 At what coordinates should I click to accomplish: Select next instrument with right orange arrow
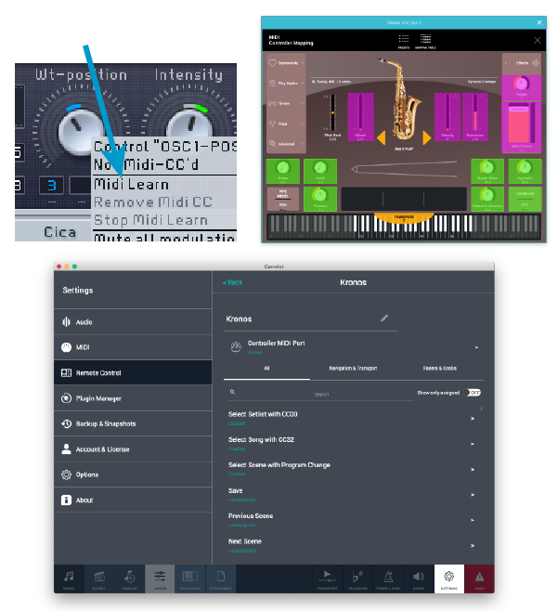(x=427, y=138)
